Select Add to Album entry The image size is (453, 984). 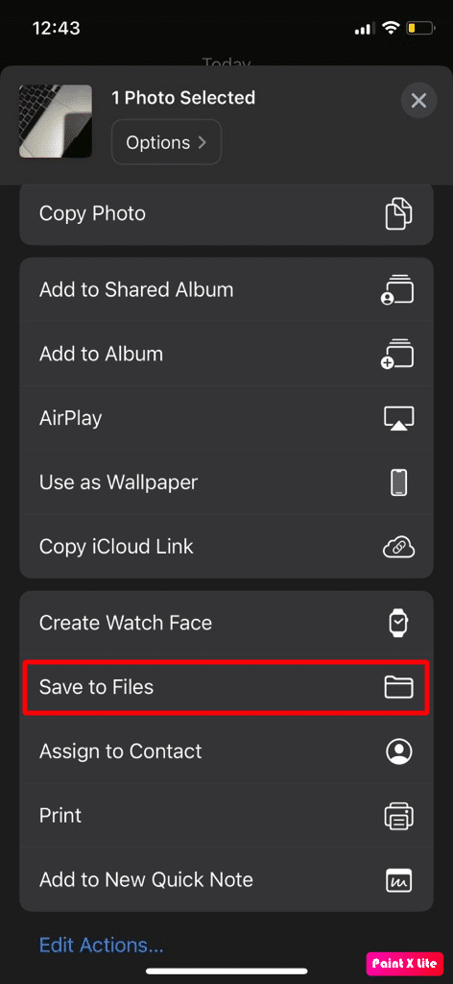point(226,354)
